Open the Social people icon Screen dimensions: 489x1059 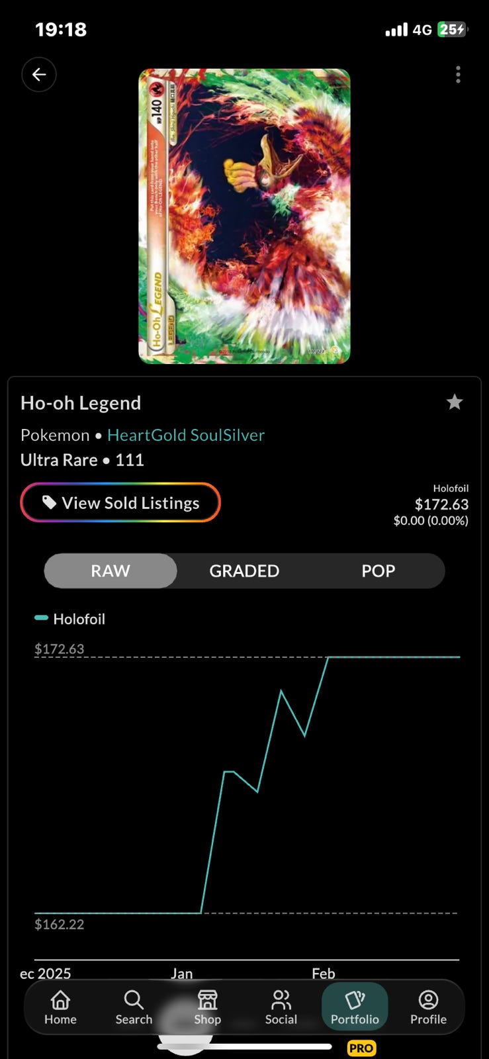pyautogui.click(x=281, y=999)
